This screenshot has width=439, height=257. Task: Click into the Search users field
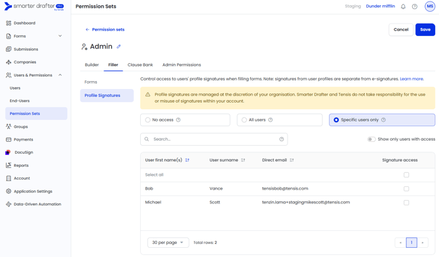(214, 139)
